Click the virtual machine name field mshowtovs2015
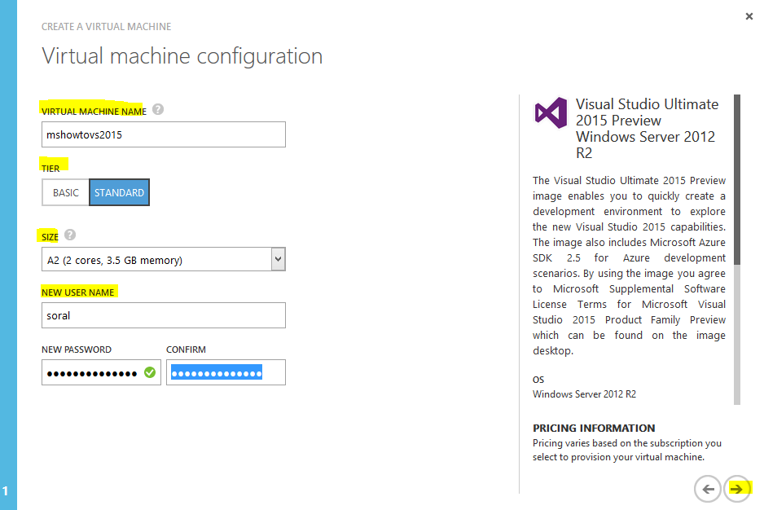This screenshot has width=764, height=510. (x=163, y=134)
